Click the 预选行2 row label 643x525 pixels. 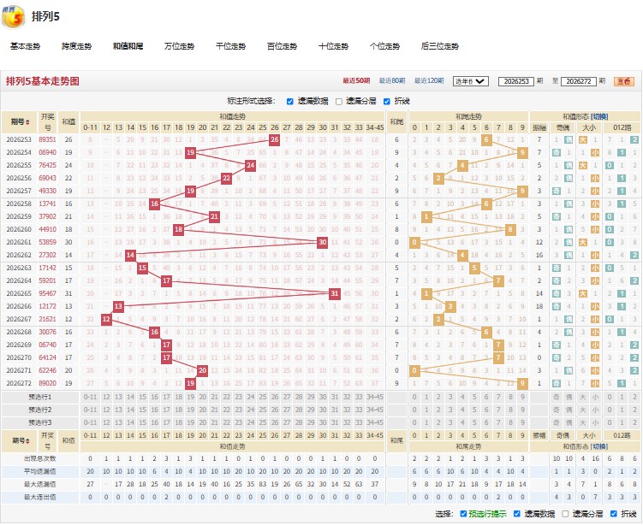[x=39, y=410]
